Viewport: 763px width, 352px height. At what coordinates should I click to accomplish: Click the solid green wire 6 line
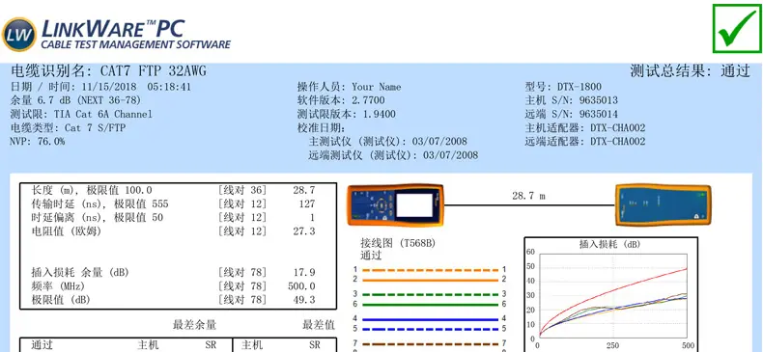coord(430,305)
